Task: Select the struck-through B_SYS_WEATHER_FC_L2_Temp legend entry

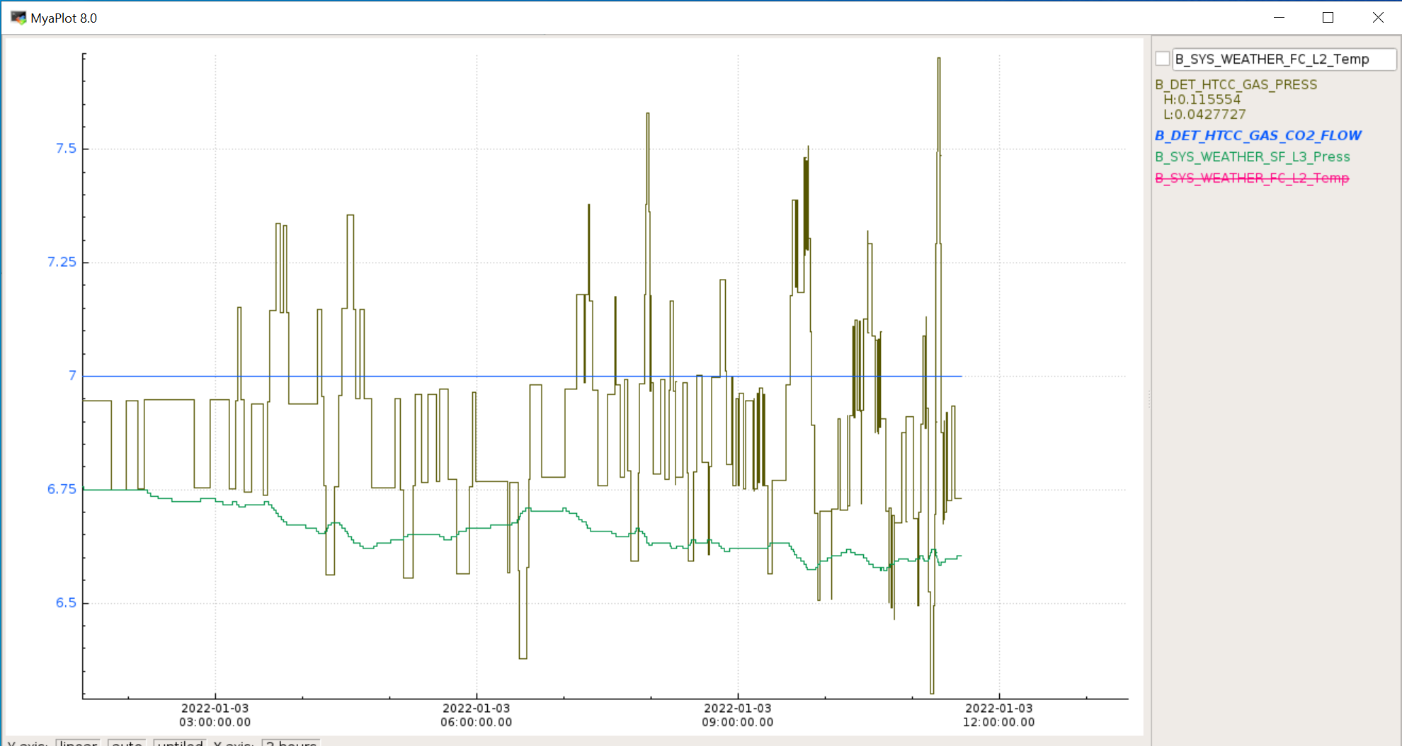Action: 1252,178
